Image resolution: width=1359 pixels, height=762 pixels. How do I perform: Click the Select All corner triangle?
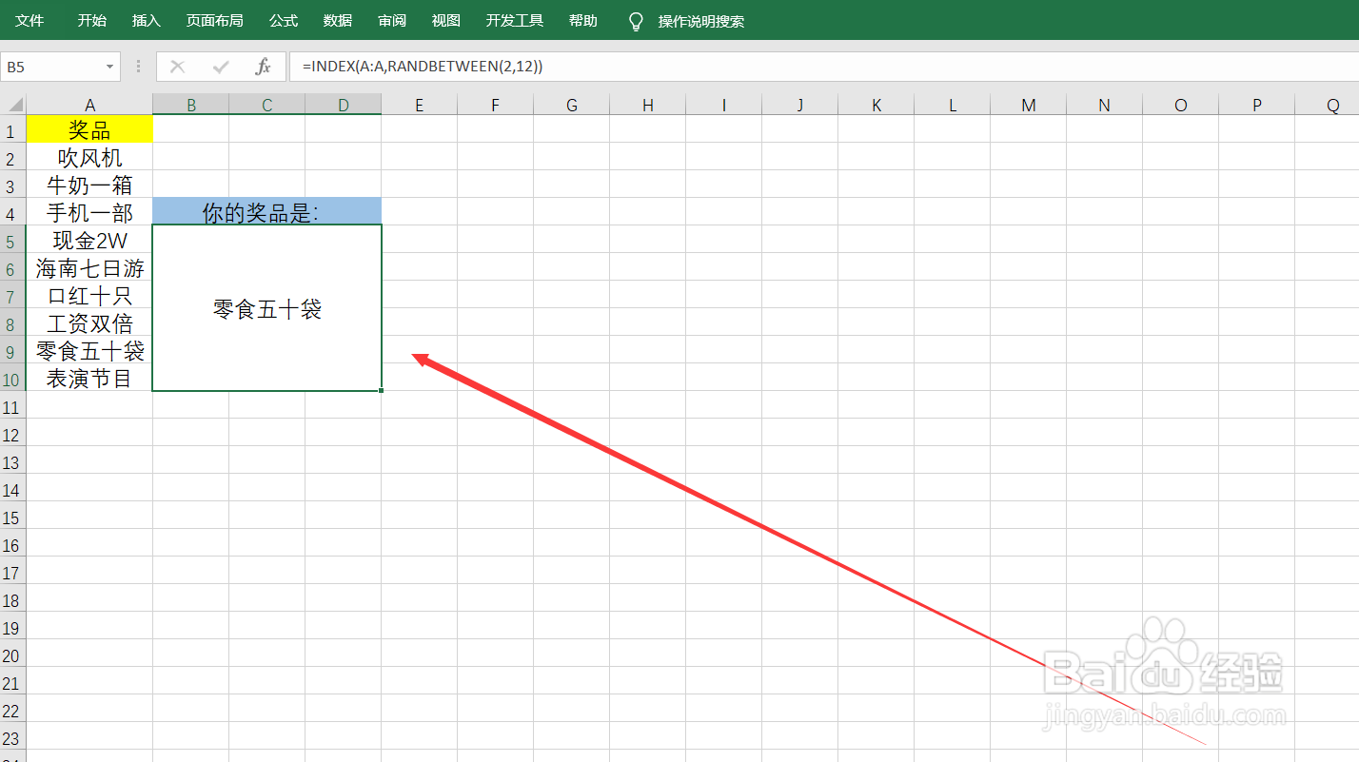[13, 105]
